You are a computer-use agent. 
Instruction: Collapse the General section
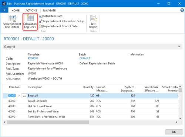point(179,47)
